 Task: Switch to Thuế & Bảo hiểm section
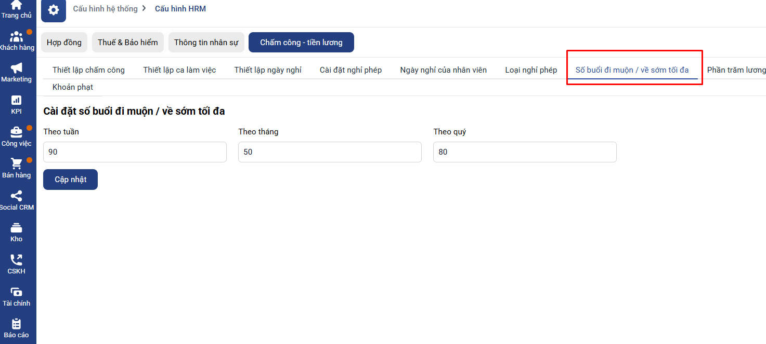128,43
